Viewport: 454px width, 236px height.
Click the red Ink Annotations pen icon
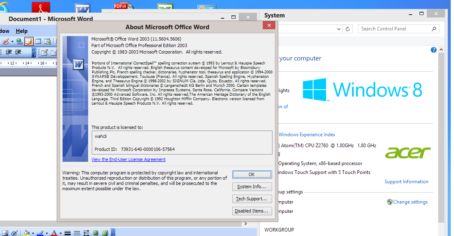coord(6,42)
